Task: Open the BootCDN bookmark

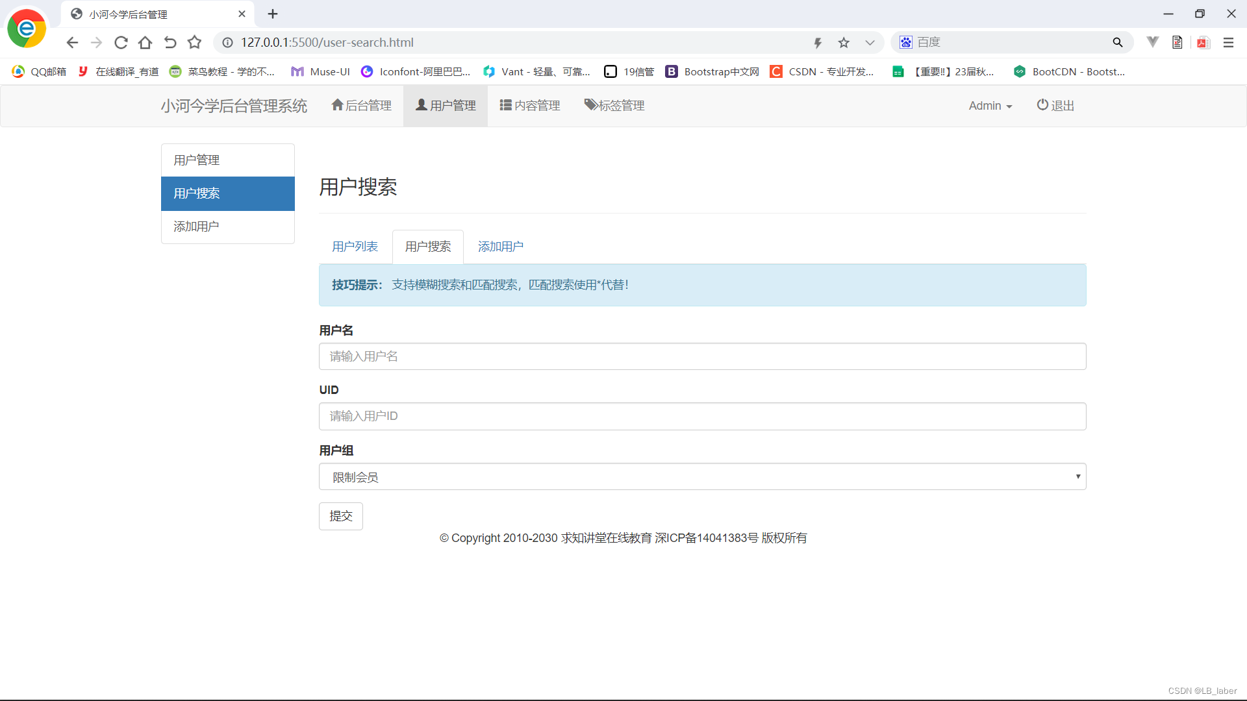Action: click(1069, 71)
